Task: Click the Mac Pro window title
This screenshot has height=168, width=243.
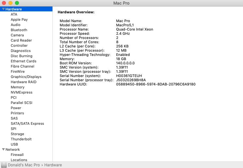Action: point(121,3)
